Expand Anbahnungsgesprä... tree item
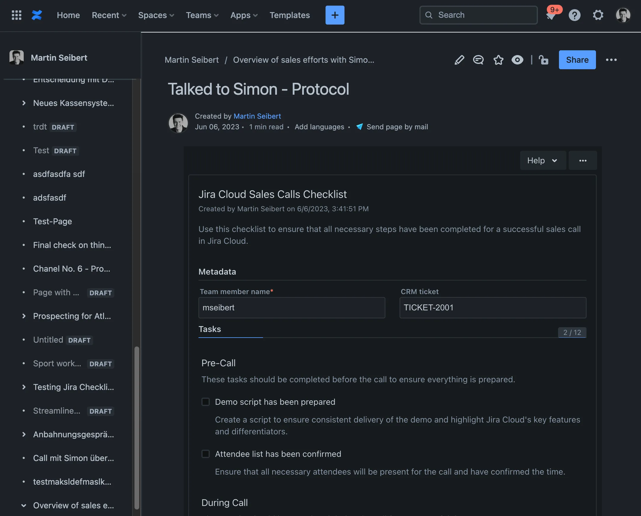The width and height of the screenshot is (641, 516). click(24, 434)
